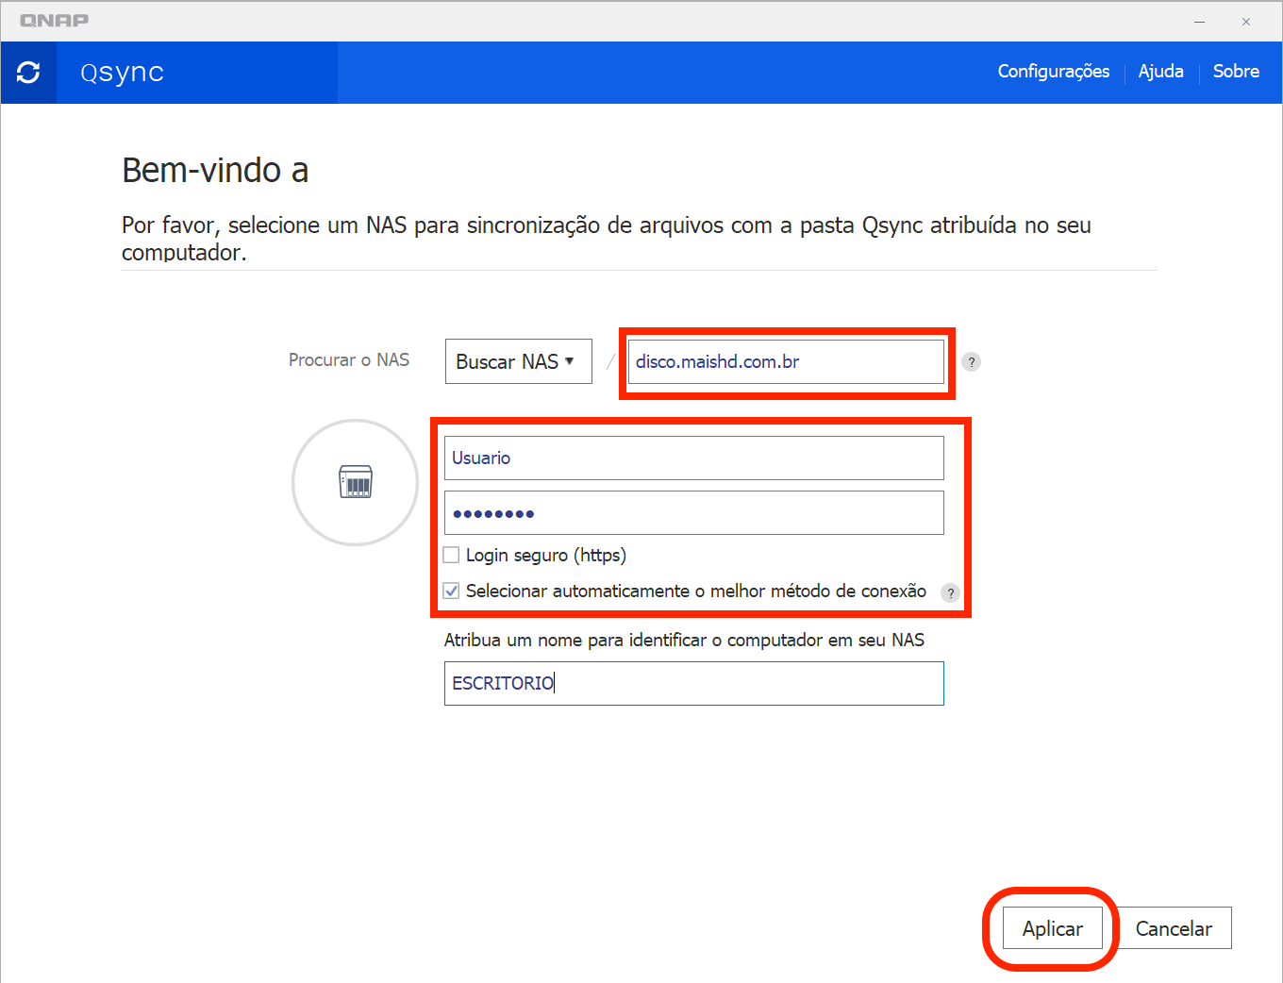Screen dimensions: 1283x983
Task: Expand the Buscar NAS dropdown
Action: tap(518, 361)
